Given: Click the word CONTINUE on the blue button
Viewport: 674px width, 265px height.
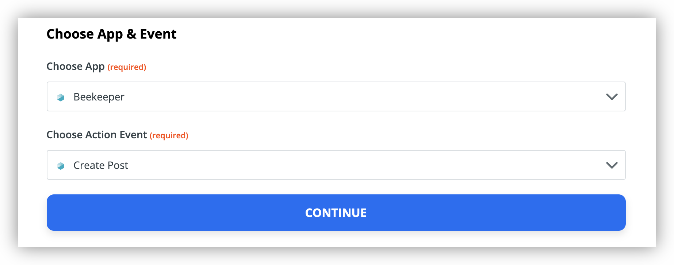Looking at the screenshot, I should [x=336, y=213].
